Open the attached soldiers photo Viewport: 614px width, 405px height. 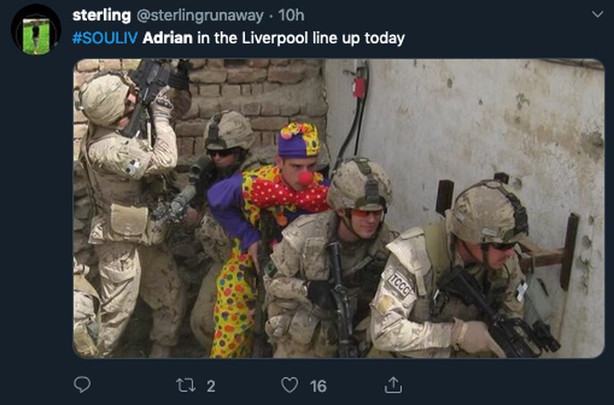point(339,208)
